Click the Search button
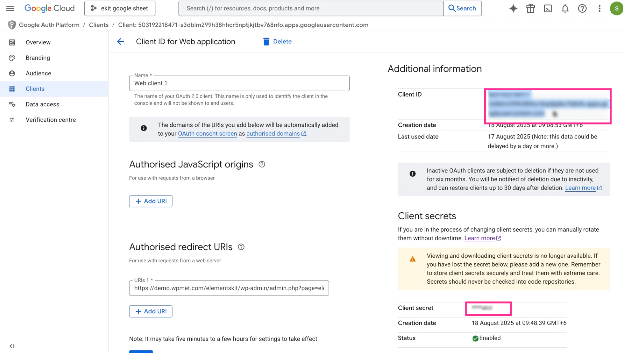Image resolution: width=623 pixels, height=353 pixels. (x=462, y=8)
